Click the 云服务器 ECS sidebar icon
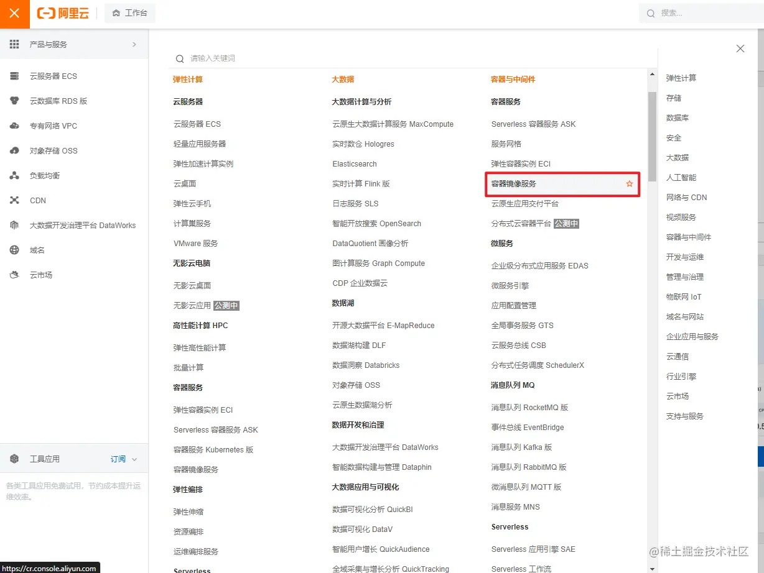This screenshot has width=764, height=573. [14, 76]
